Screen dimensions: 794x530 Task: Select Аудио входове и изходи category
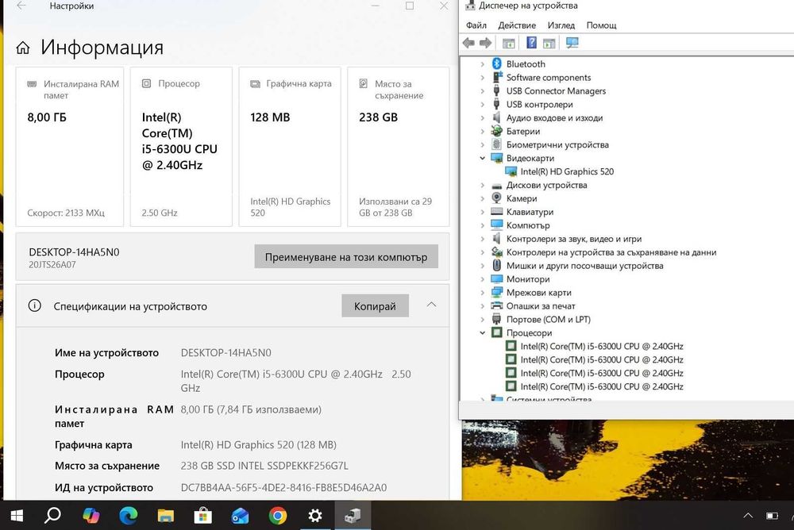click(554, 118)
